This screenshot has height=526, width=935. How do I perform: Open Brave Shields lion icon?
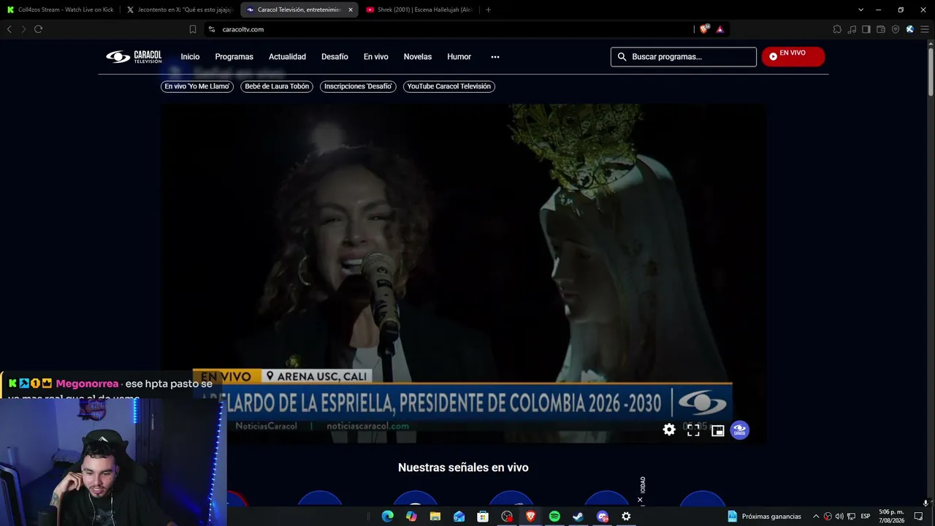click(703, 29)
